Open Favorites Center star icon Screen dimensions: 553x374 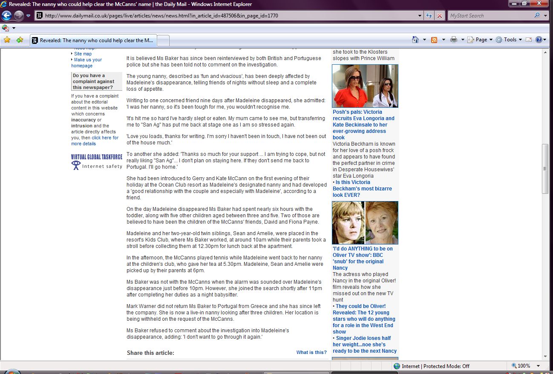pyautogui.click(x=7, y=40)
